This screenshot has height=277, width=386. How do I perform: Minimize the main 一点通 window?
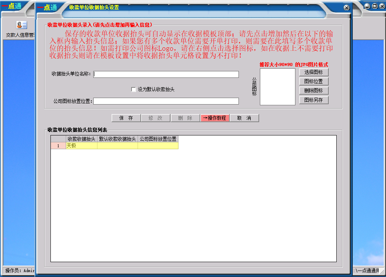[367, 6]
